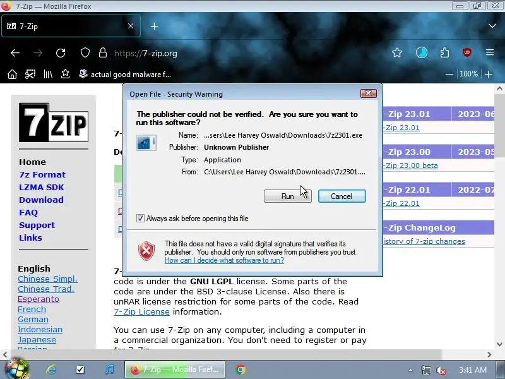Open the round blue toolbar extension icon
This screenshot has height=379, width=505.
coord(421,52)
